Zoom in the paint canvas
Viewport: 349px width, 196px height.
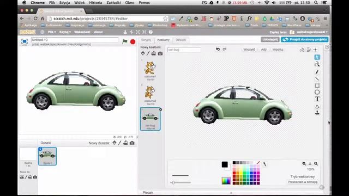[x=316, y=163]
